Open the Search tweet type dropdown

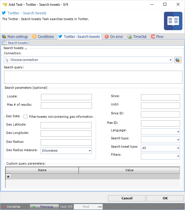click(178, 148)
